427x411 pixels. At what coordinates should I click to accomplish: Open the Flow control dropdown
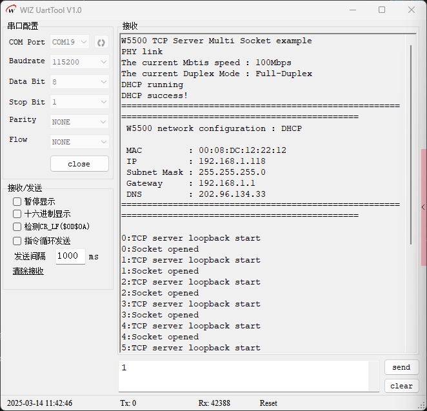(x=79, y=141)
